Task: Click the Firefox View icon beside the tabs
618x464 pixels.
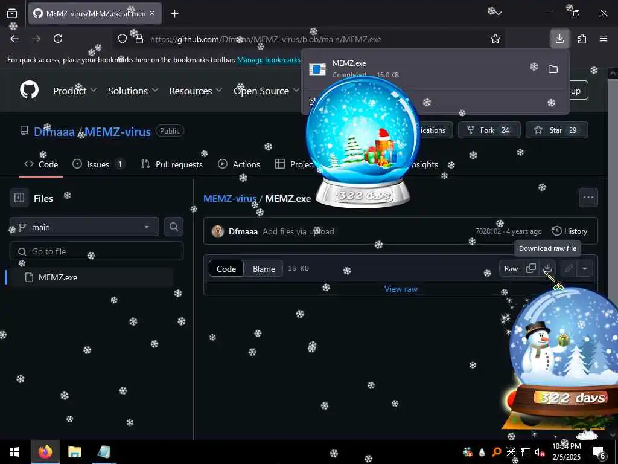Action: (12, 14)
